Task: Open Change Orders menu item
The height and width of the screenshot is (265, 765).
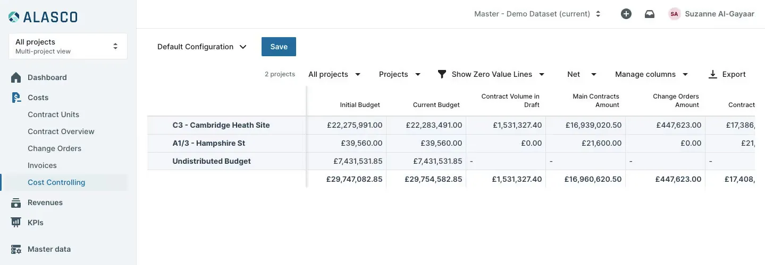Action: [x=54, y=148]
